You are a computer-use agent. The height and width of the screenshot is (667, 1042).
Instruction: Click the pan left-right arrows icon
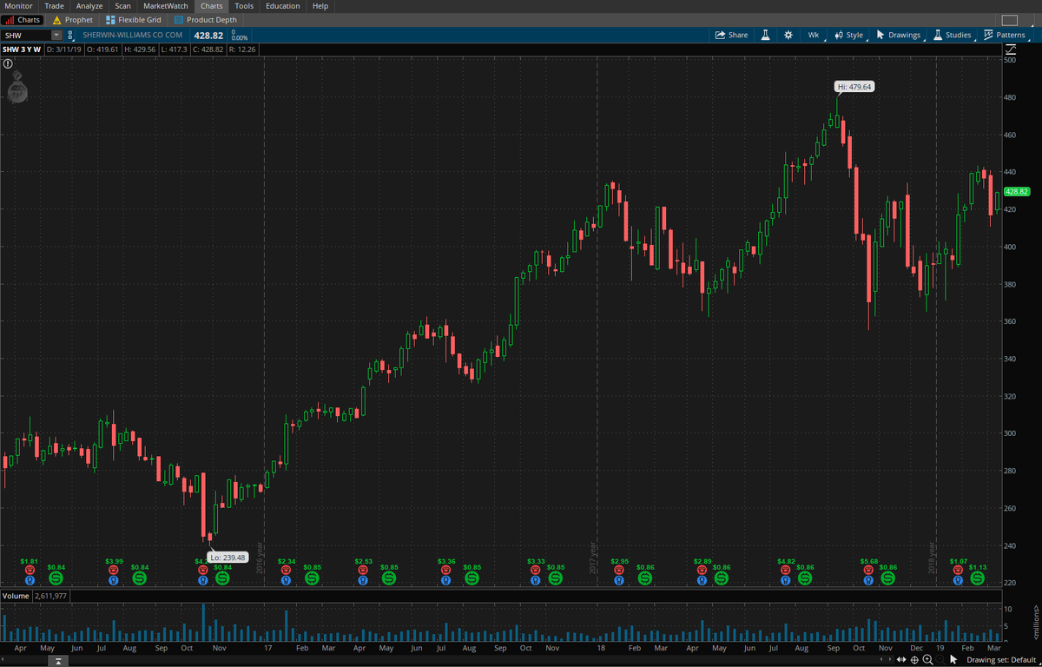click(902, 660)
